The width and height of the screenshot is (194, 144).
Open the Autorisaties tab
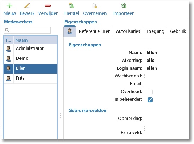[128, 31]
